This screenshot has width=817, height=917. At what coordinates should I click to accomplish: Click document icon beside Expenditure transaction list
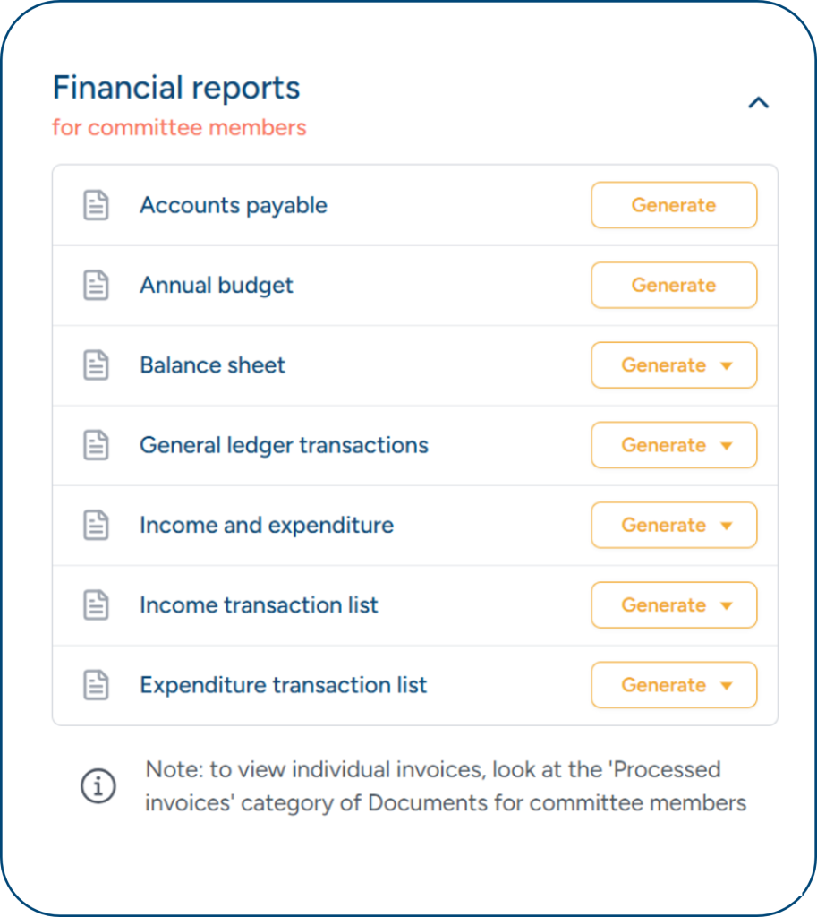(x=96, y=685)
